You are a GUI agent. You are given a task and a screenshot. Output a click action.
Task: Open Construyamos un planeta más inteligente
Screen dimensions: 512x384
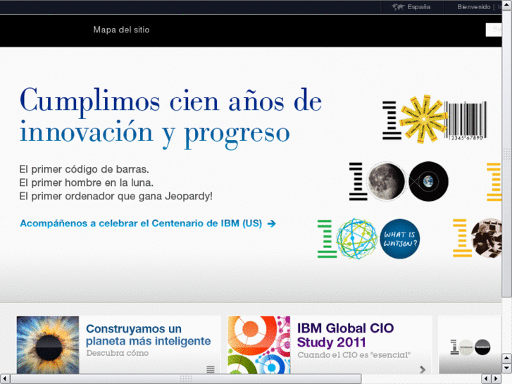148,335
